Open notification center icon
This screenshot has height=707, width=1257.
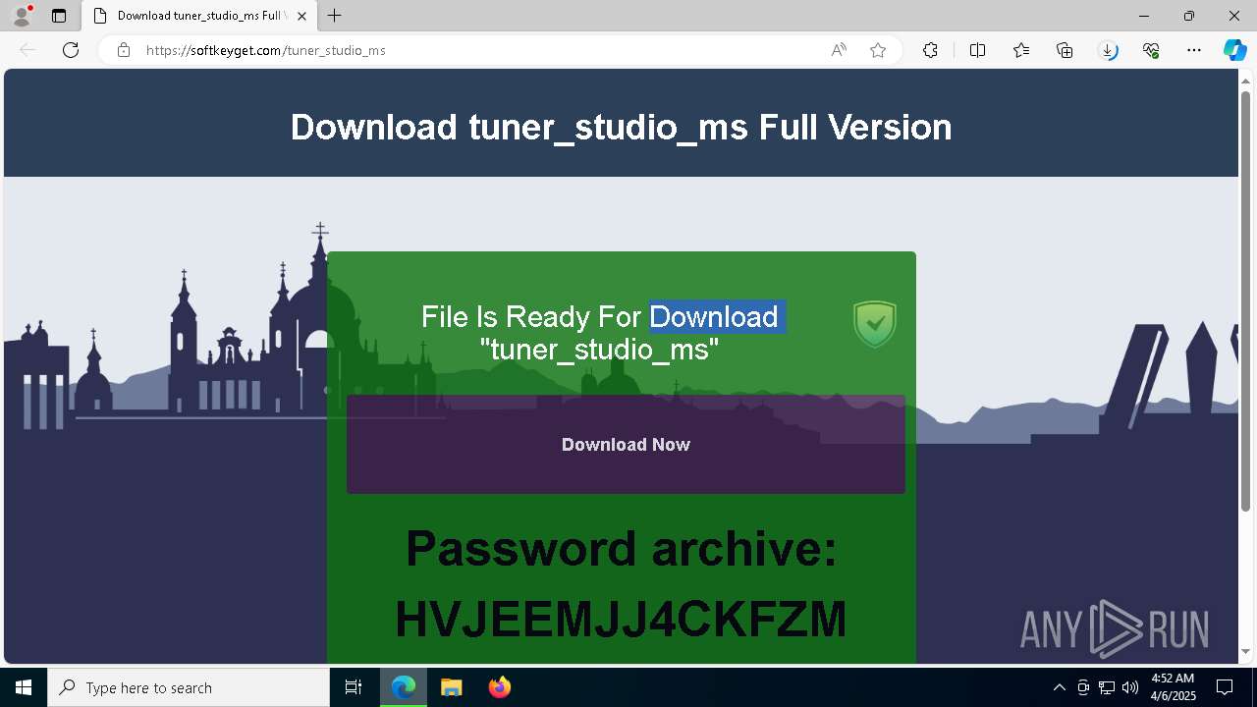1226,687
